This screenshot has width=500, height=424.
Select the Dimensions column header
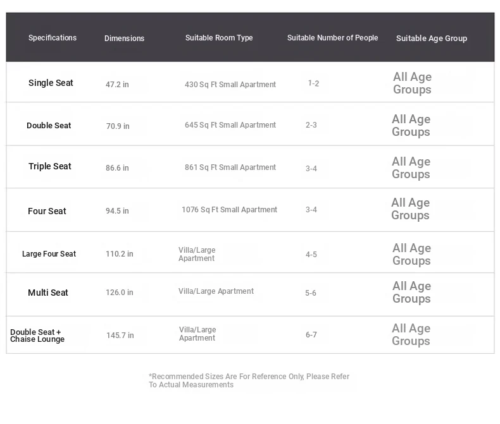124,39
